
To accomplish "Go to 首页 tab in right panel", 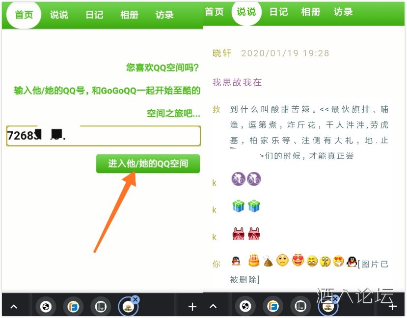I will tap(214, 12).
